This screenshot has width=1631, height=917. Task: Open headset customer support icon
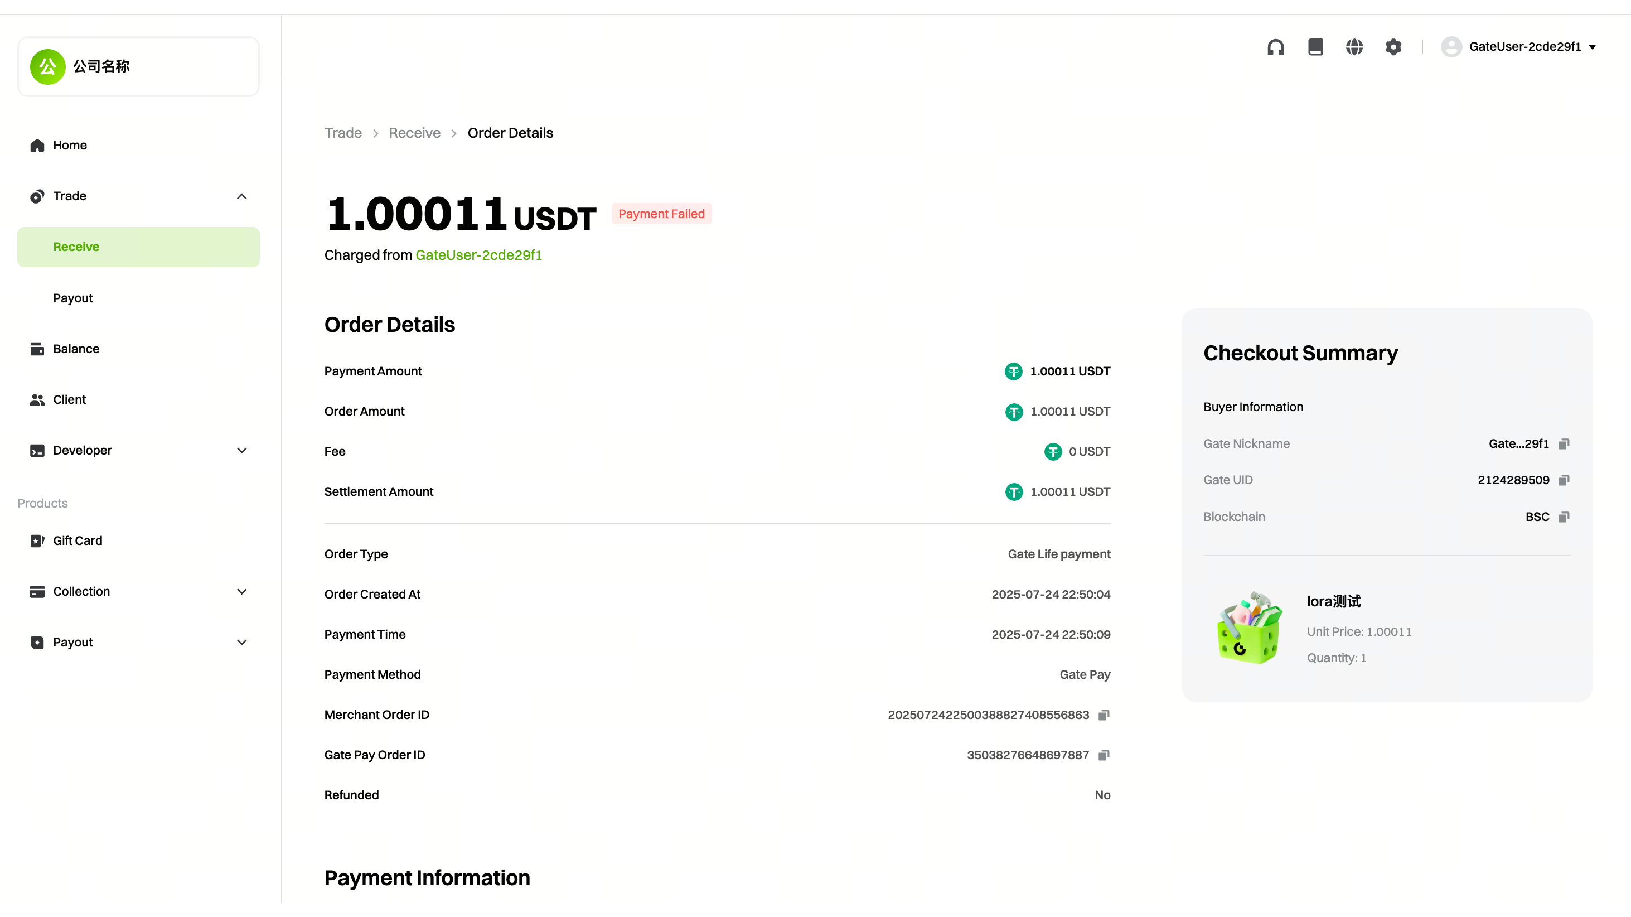click(1275, 47)
